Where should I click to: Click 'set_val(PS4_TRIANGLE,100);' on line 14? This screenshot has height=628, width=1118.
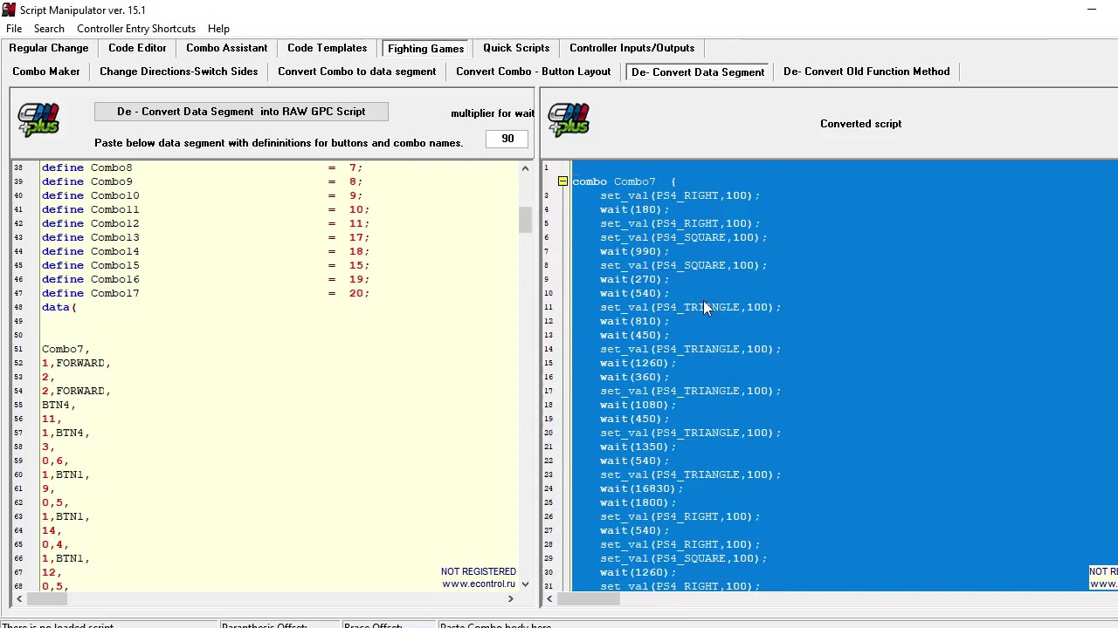(x=690, y=349)
